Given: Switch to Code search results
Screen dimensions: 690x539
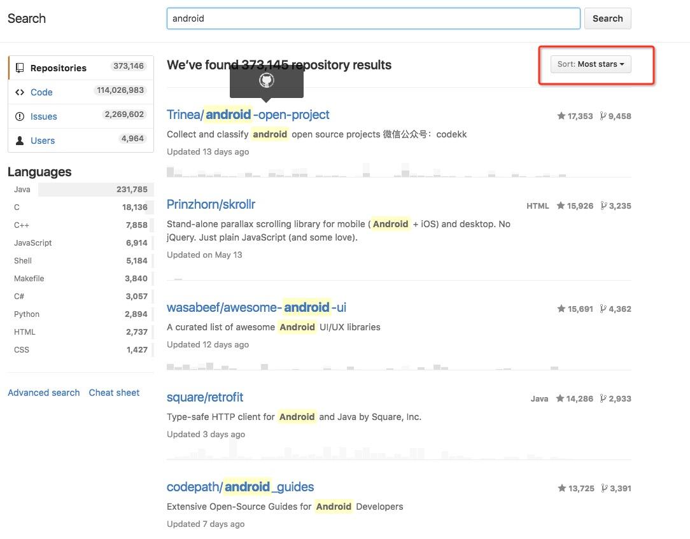Looking at the screenshot, I should (x=81, y=92).
